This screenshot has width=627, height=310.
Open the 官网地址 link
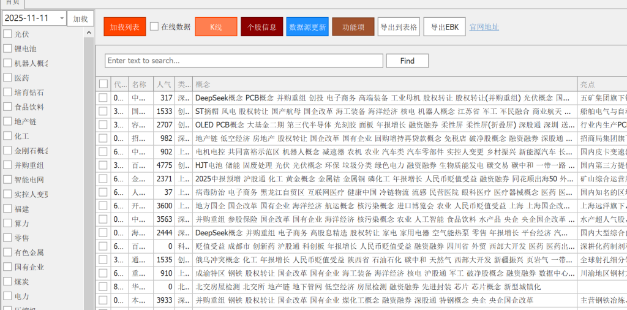point(484,27)
